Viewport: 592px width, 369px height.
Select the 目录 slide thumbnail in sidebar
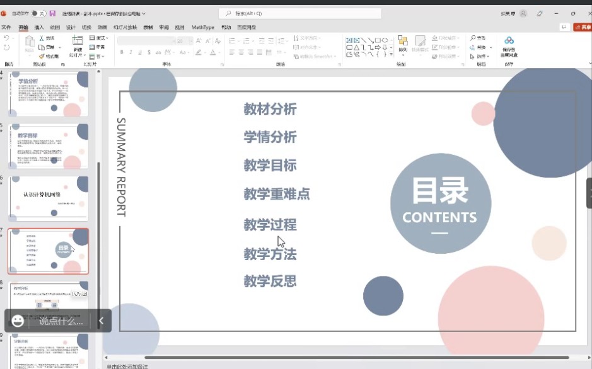[49, 251]
